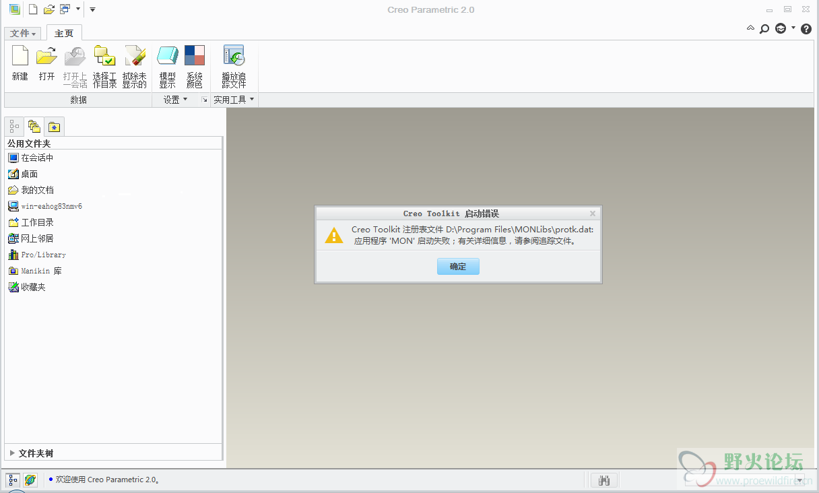Click the New file quick access icon
Image resolution: width=819 pixels, height=493 pixels.
[x=33, y=9]
